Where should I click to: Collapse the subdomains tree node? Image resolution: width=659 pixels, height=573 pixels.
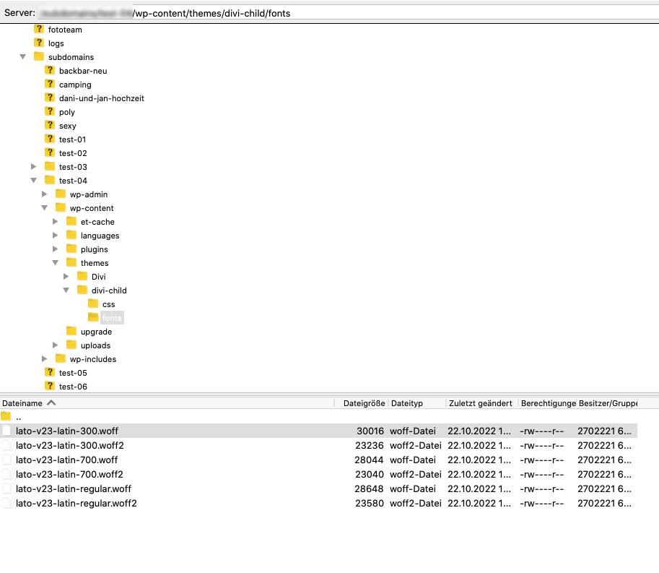[23, 57]
